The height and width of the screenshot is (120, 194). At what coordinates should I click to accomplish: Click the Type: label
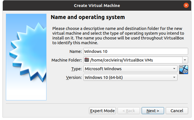click(x=76, y=69)
